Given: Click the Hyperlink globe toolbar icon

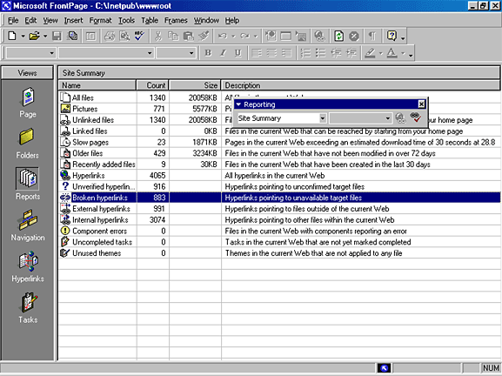Looking at the screenshot, I should [x=319, y=36].
